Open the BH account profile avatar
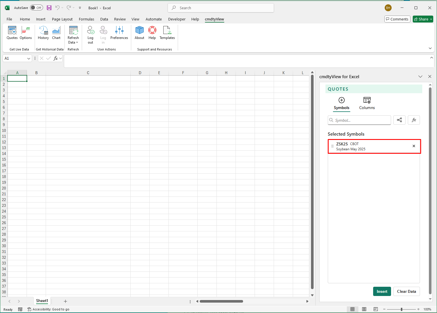 pyautogui.click(x=388, y=8)
